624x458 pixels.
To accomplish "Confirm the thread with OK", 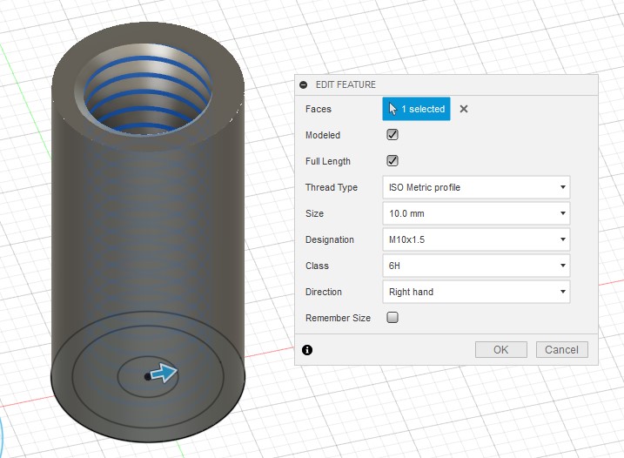I will 501,350.
